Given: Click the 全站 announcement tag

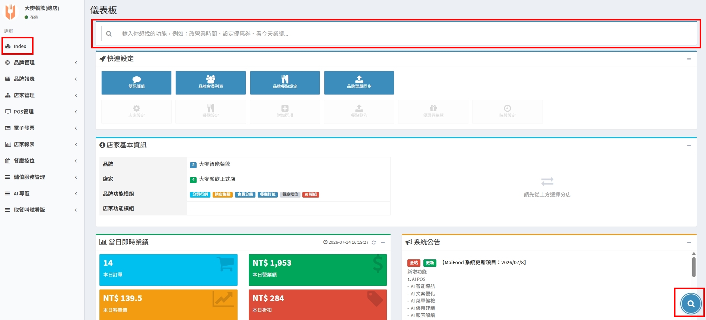Looking at the screenshot, I should click(414, 263).
